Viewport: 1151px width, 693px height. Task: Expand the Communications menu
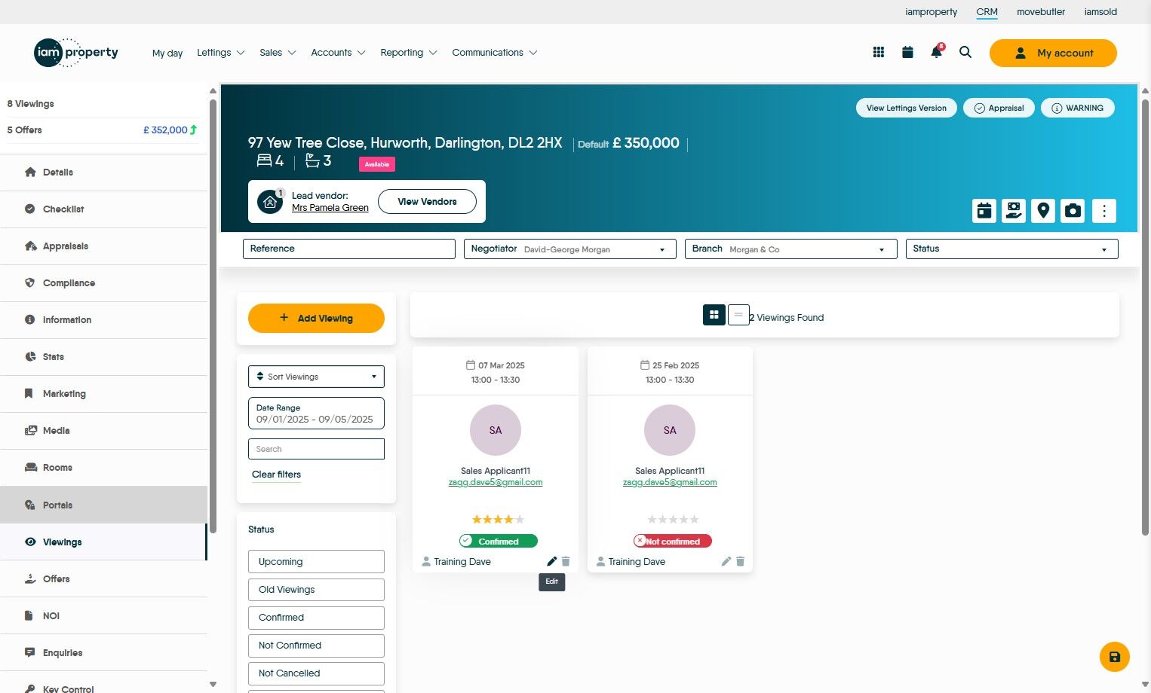pyautogui.click(x=494, y=53)
